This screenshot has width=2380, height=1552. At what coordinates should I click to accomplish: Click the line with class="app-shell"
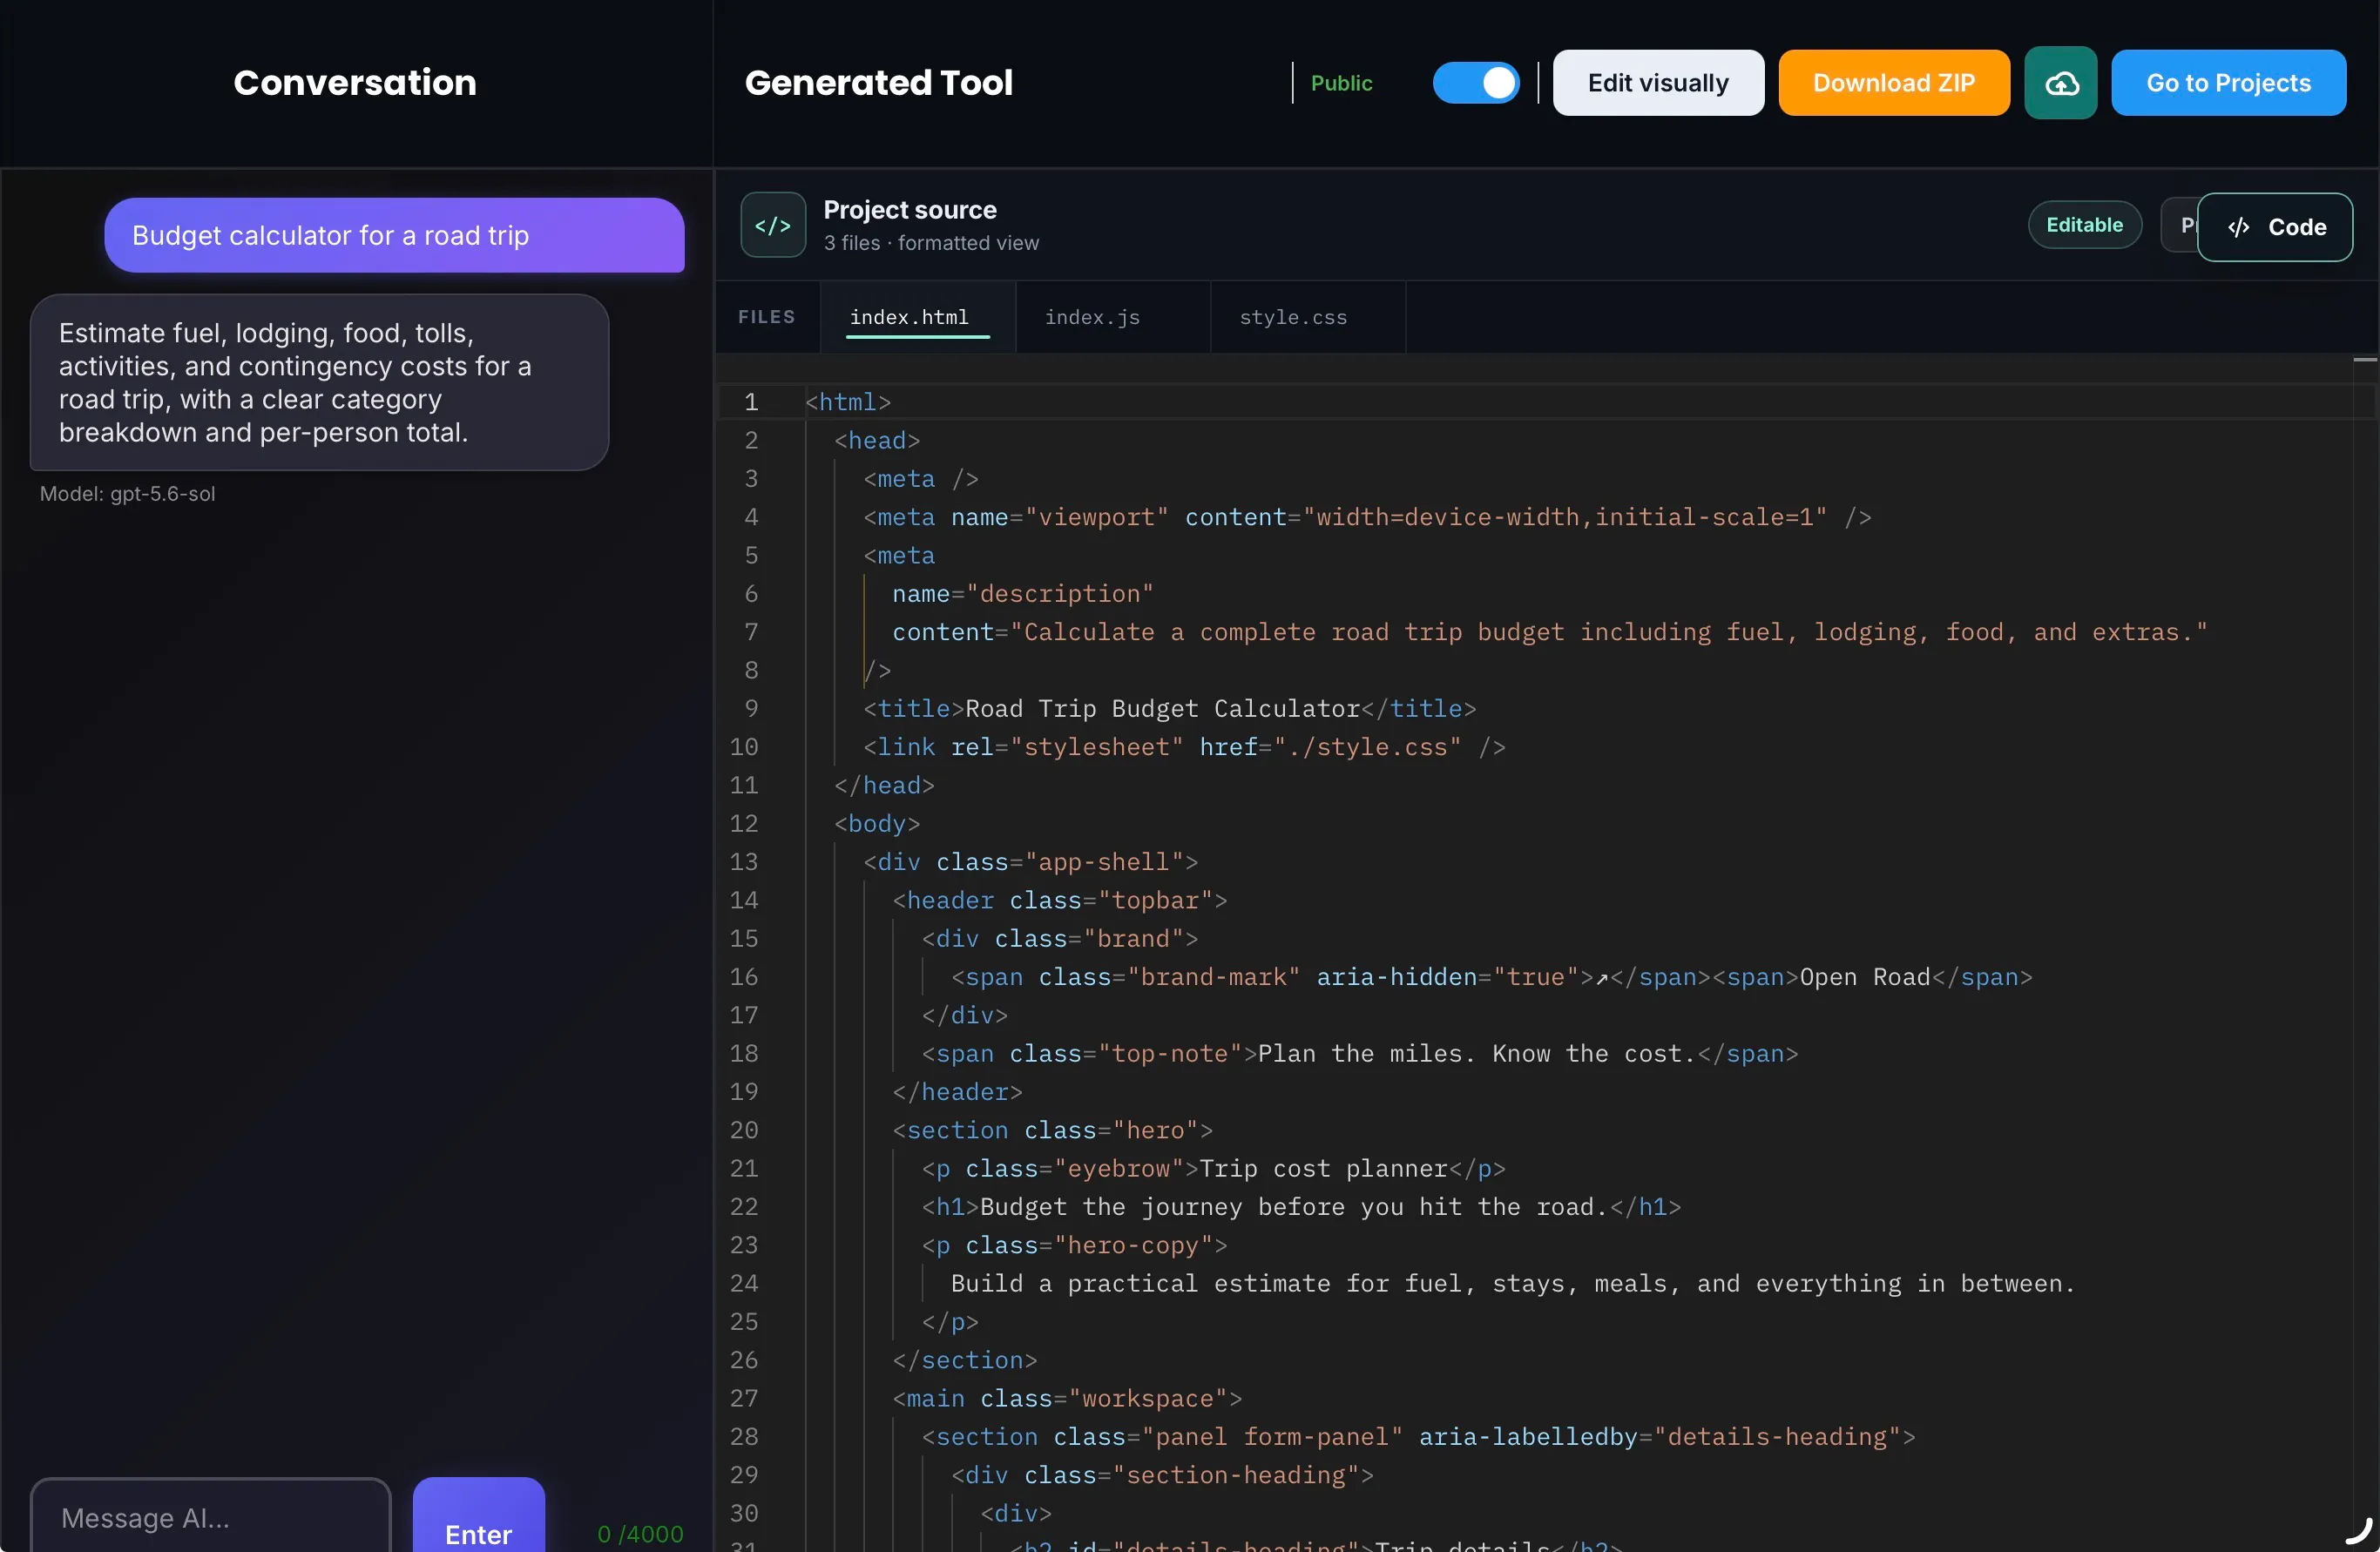1030,862
